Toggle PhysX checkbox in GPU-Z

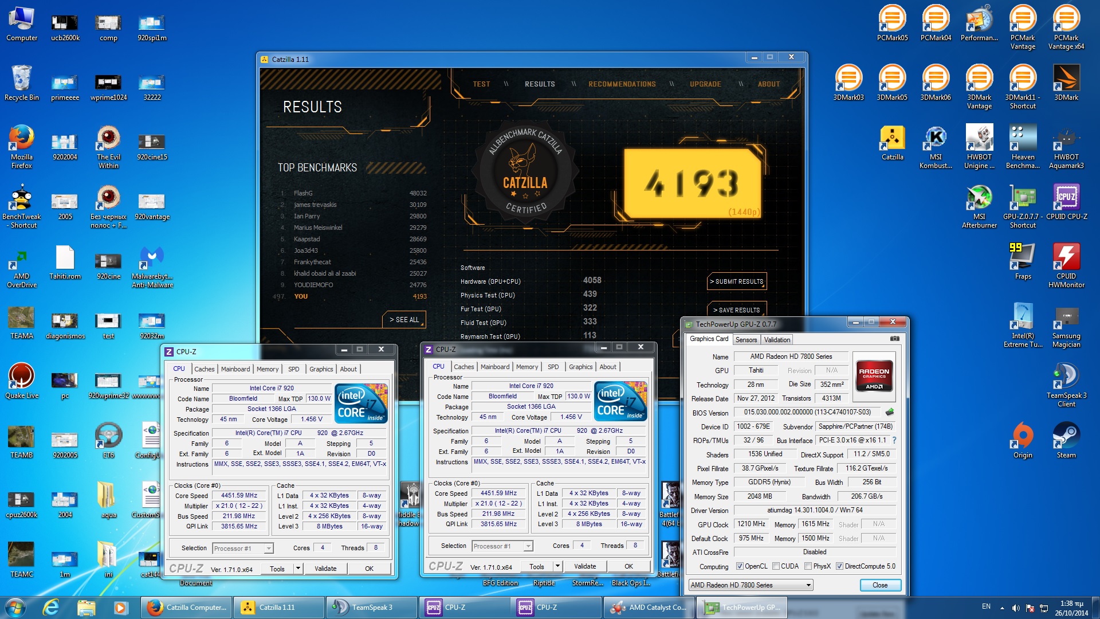(808, 566)
